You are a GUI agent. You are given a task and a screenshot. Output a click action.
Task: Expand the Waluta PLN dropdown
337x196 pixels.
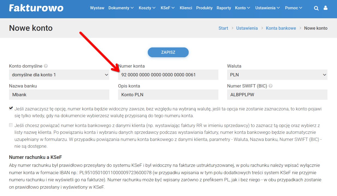[x=277, y=75]
